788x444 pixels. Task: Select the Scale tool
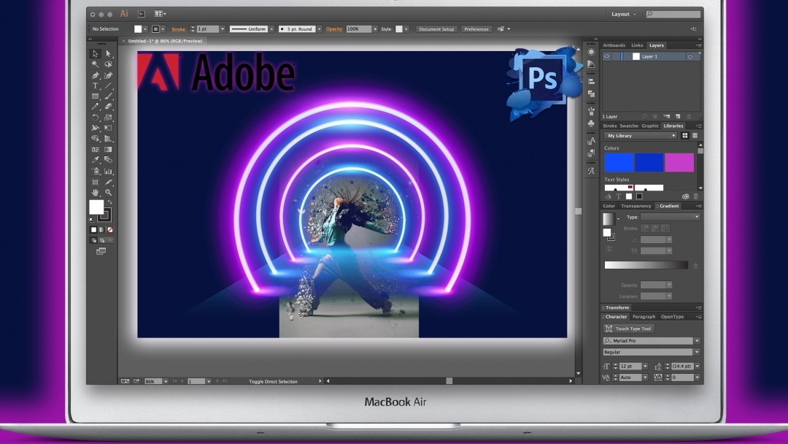pos(108,117)
